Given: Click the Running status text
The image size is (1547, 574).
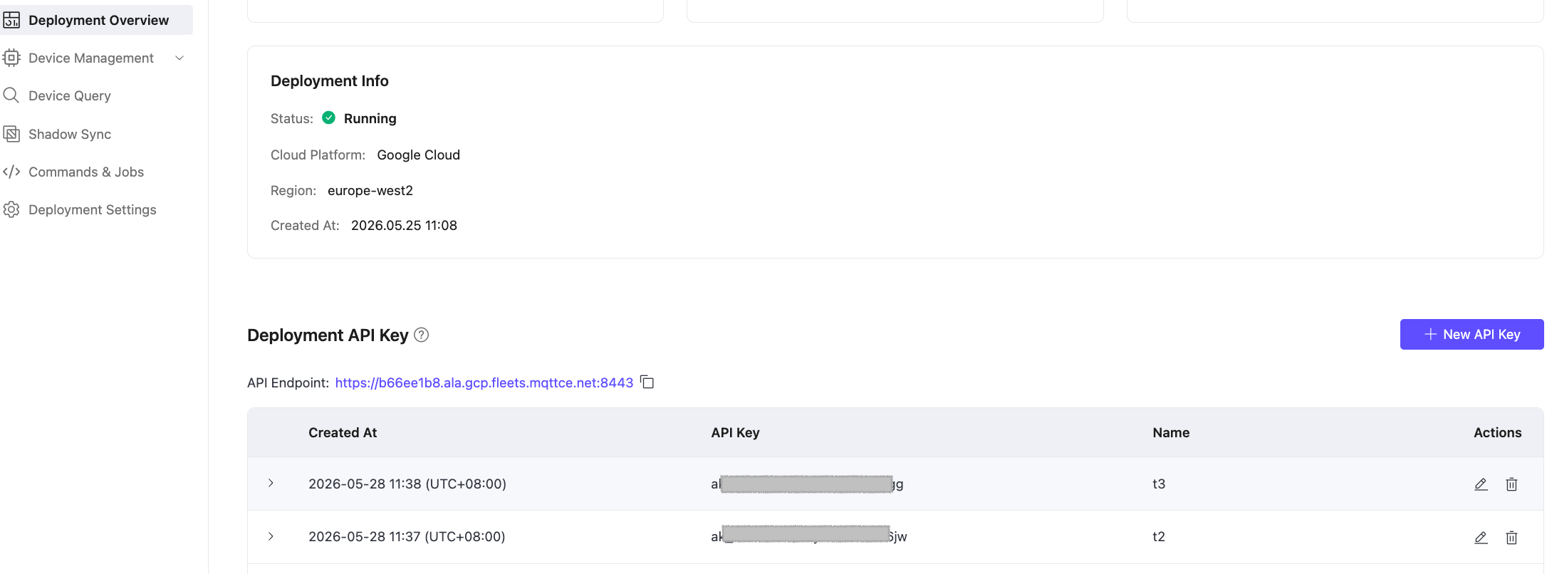Looking at the screenshot, I should (370, 118).
